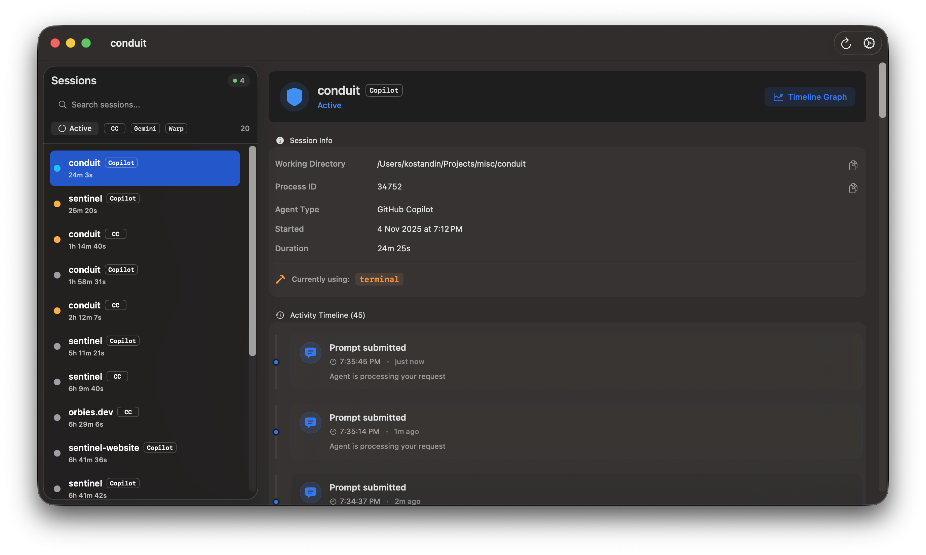Toggle the Active sessions filter
The height and width of the screenshot is (555, 926).
(75, 128)
